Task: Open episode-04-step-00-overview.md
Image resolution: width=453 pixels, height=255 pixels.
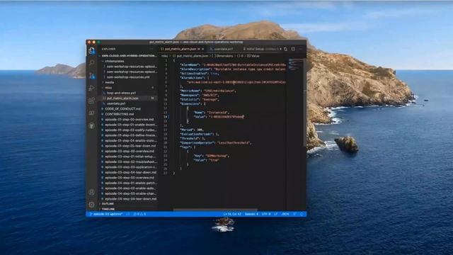Action: (130, 178)
